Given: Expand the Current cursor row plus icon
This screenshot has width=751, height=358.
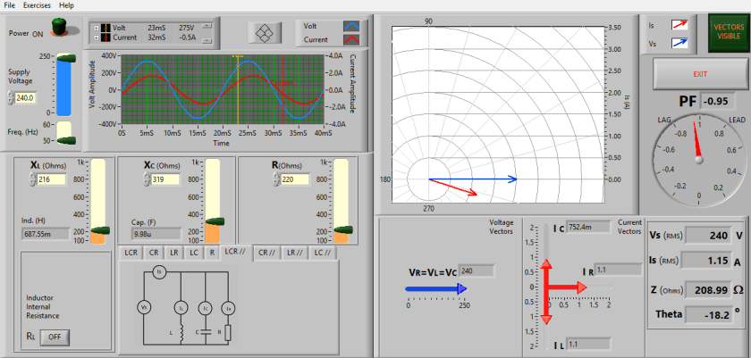Looking at the screenshot, I should pyautogui.click(x=97, y=37).
